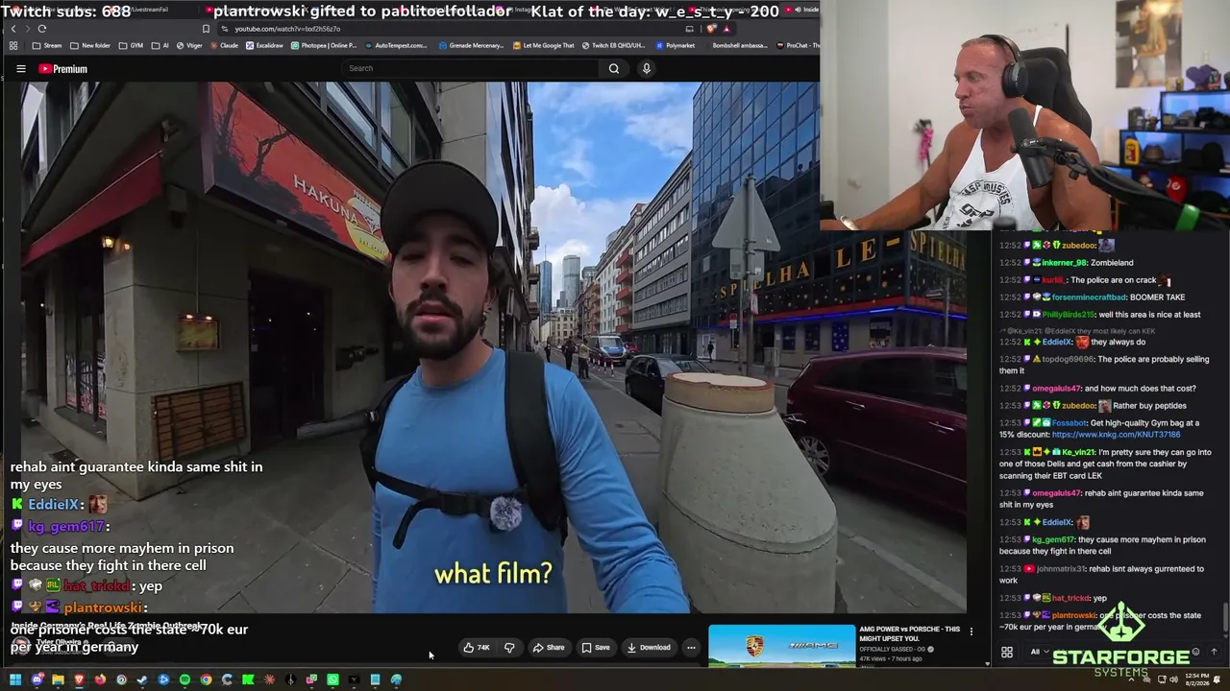Open Spotify from the taskbar
Image resolution: width=1230 pixels, height=691 pixels.
[184, 680]
